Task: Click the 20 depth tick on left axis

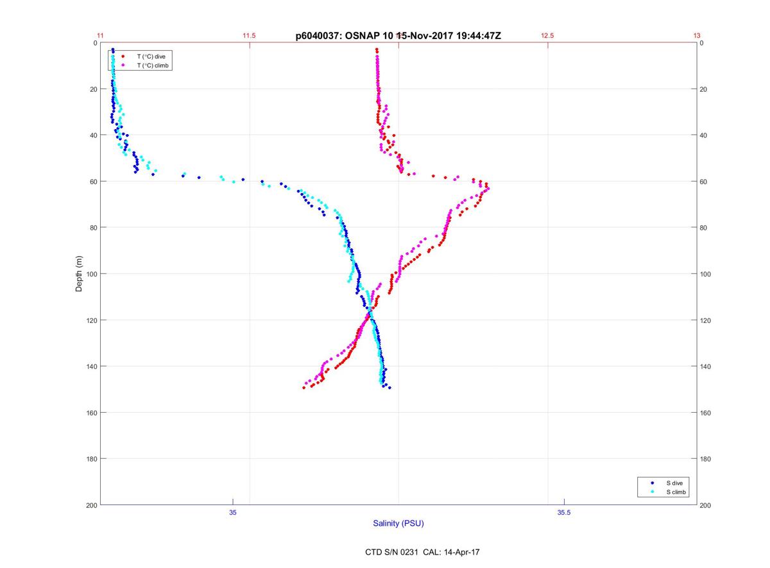Action: tap(94, 89)
